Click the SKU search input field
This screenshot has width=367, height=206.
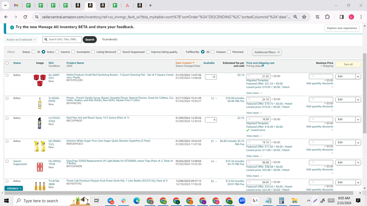click(62, 39)
